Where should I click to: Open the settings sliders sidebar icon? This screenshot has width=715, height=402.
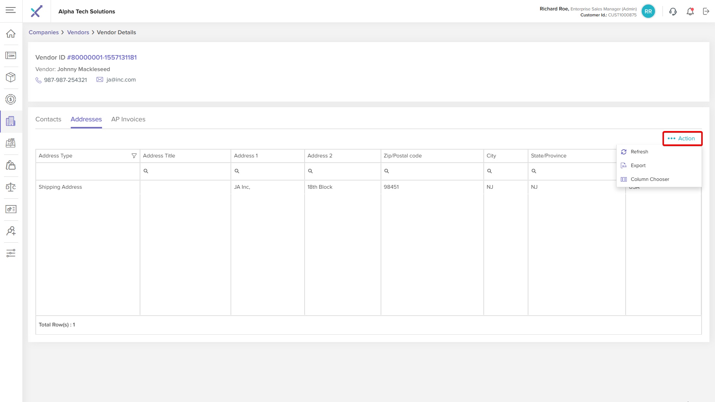click(11, 253)
